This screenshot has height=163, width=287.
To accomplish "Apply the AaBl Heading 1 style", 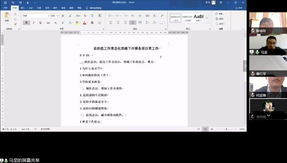I will click(x=199, y=18).
